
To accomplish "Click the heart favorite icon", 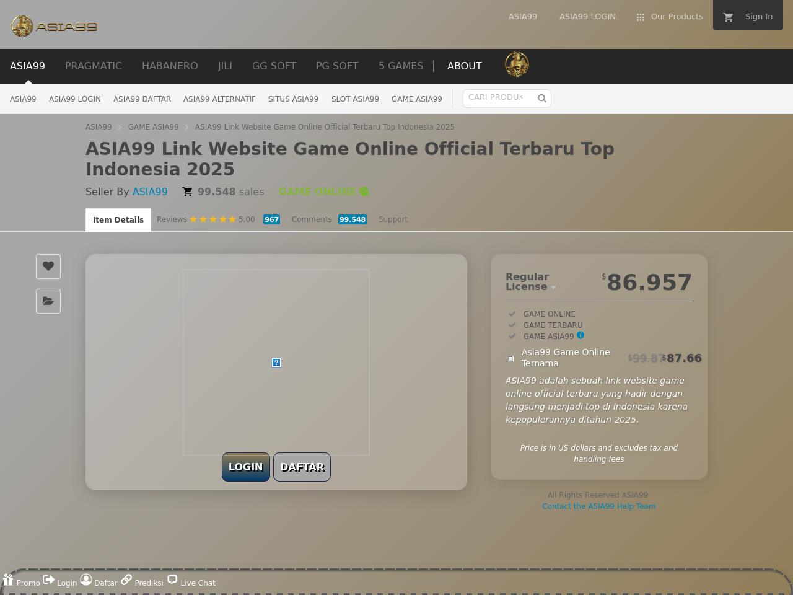I will coord(48,267).
